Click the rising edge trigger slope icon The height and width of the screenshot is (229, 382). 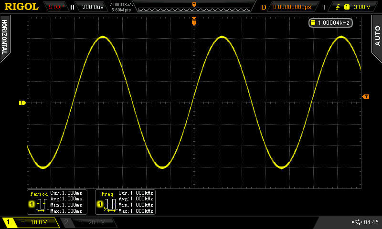338,7
